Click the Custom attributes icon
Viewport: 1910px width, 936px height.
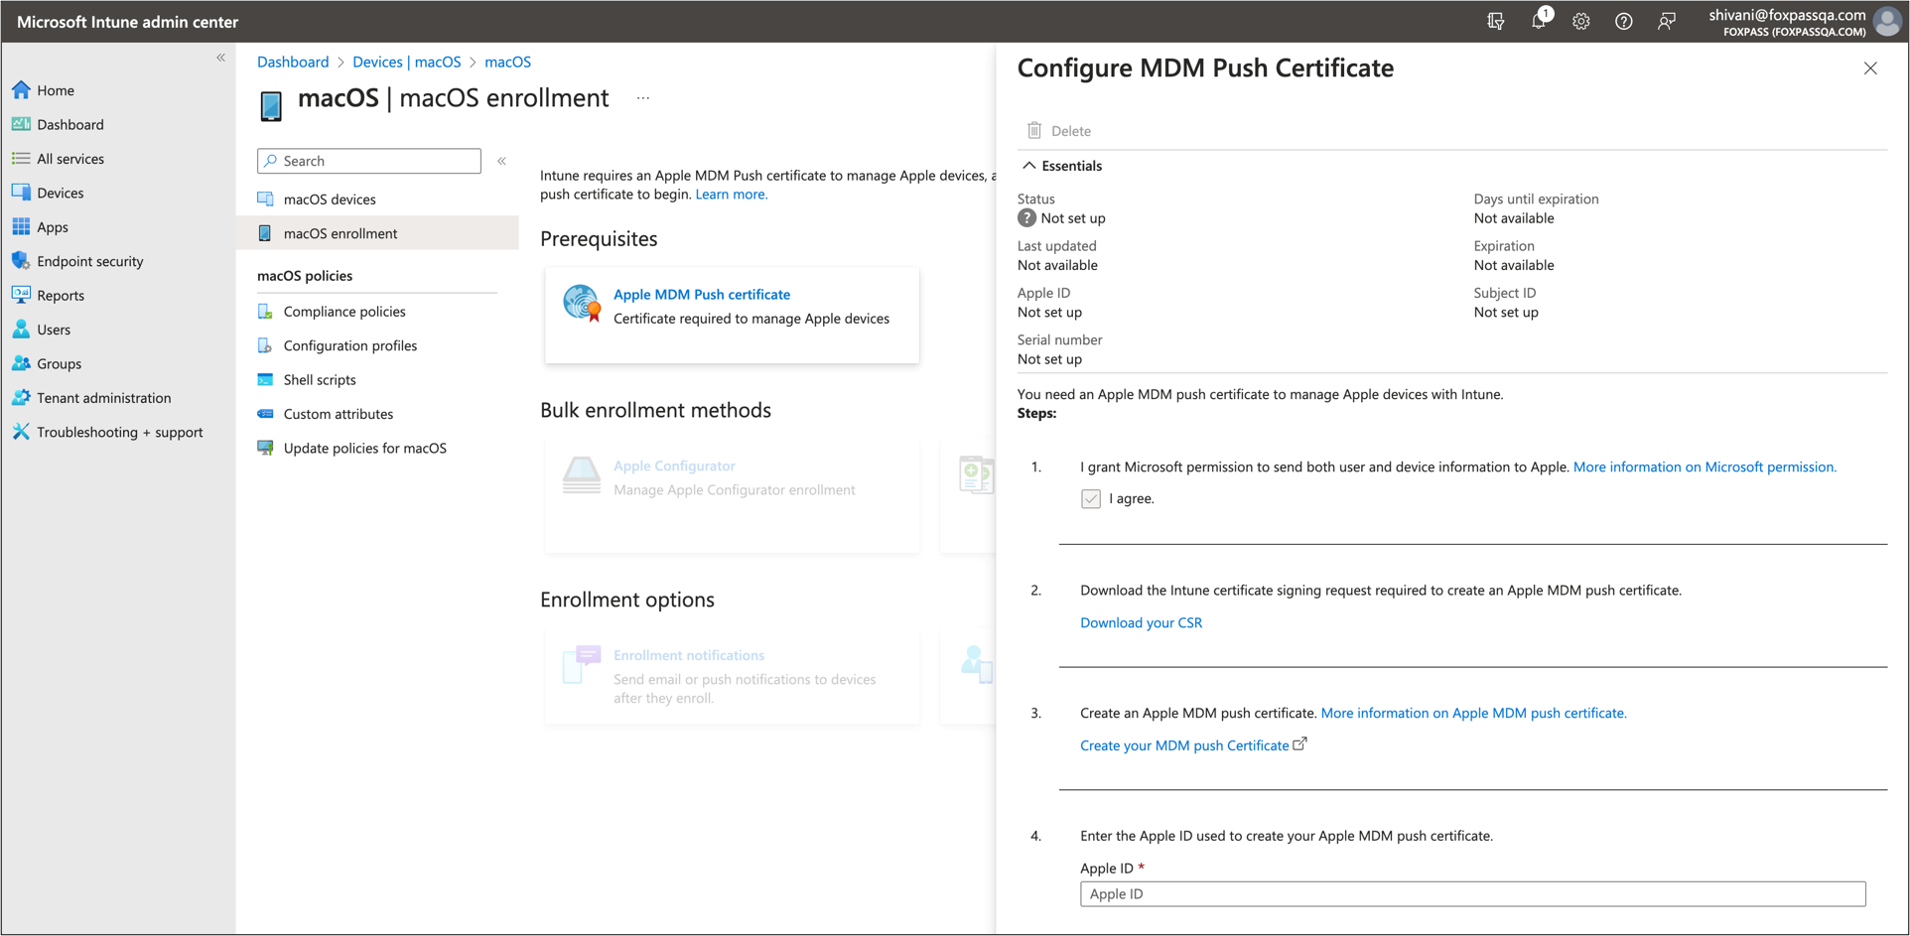click(265, 414)
